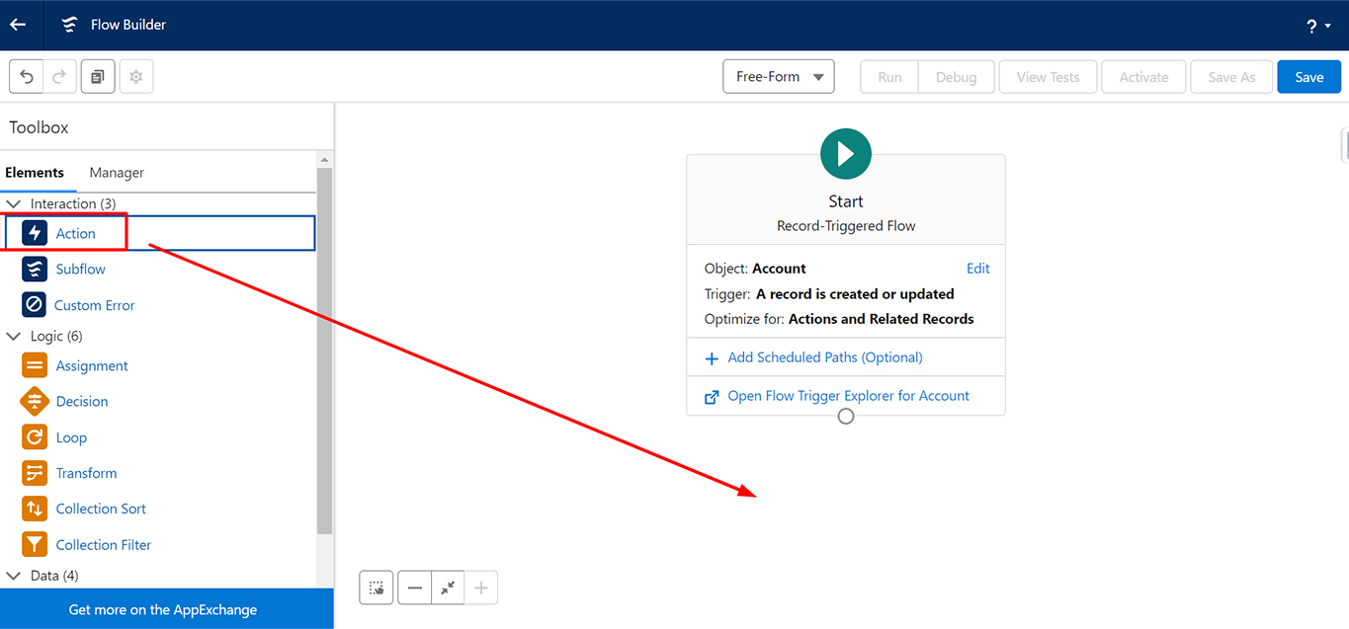Click Add Scheduled Paths (Optional)
The image size is (1349, 629).
(x=825, y=357)
